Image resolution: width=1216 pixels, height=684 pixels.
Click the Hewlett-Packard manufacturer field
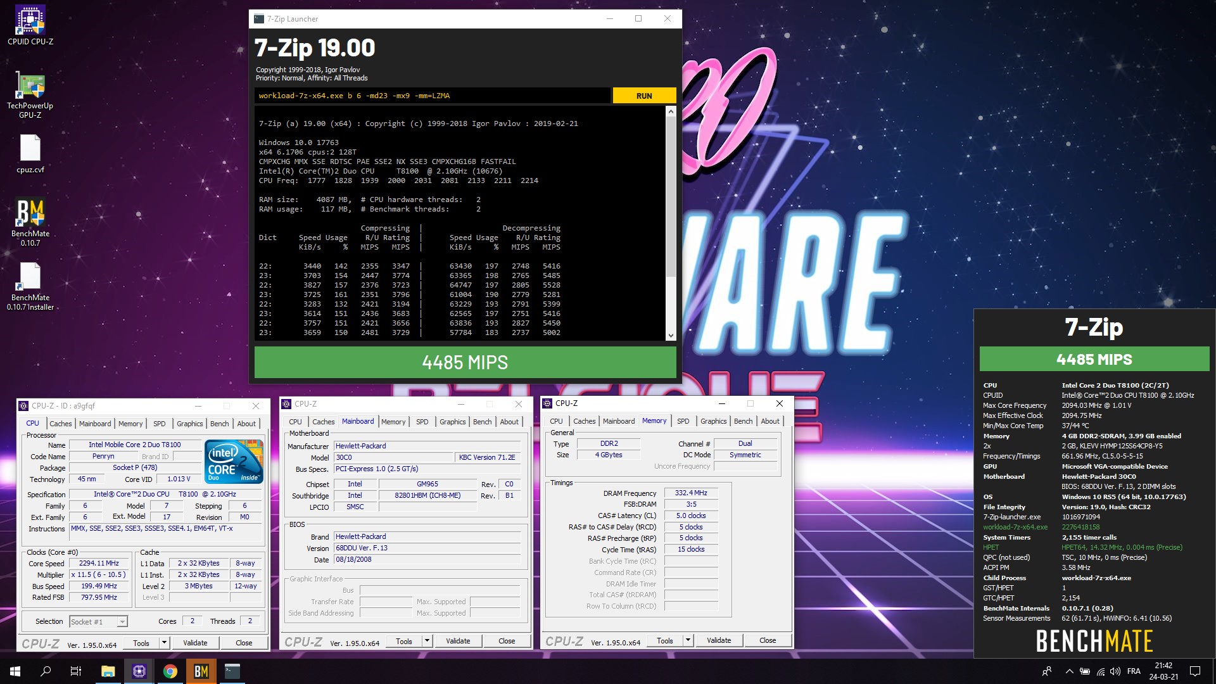pyautogui.click(x=427, y=446)
